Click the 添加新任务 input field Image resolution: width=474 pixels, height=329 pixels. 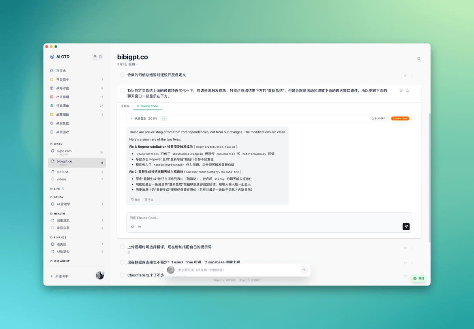click(237, 270)
